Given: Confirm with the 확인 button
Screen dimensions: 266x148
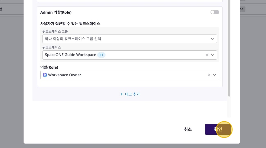Looking at the screenshot, I should pyautogui.click(x=218, y=129).
